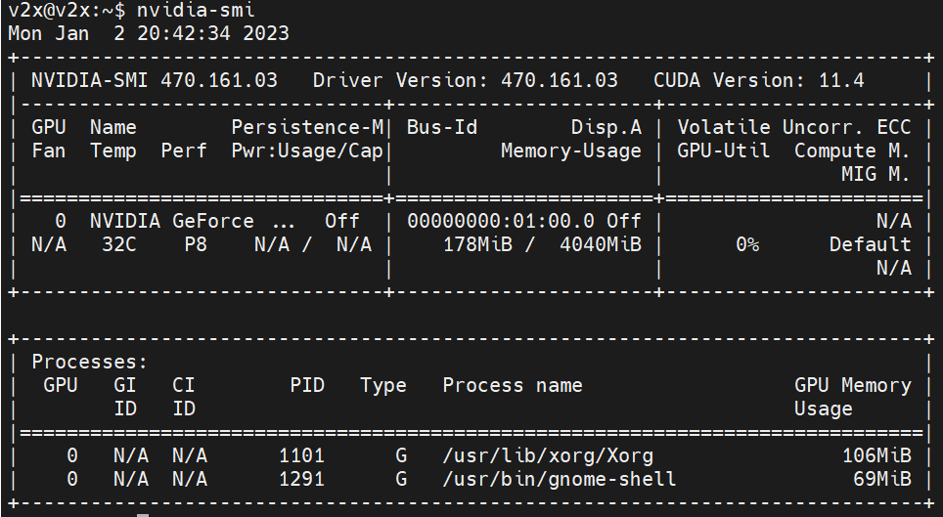The width and height of the screenshot is (943, 517).
Task: Click the 'Perf' column header
Action: click(x=184, y=151)
